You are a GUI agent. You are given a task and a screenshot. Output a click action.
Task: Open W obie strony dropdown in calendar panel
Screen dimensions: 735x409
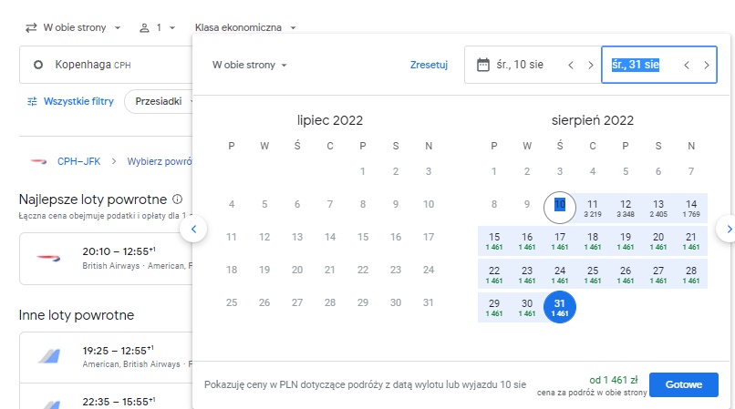[249, 65]
